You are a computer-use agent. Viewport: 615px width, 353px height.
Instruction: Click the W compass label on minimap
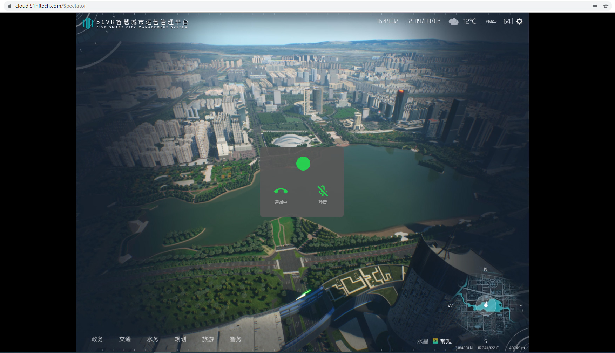point(450,305)
